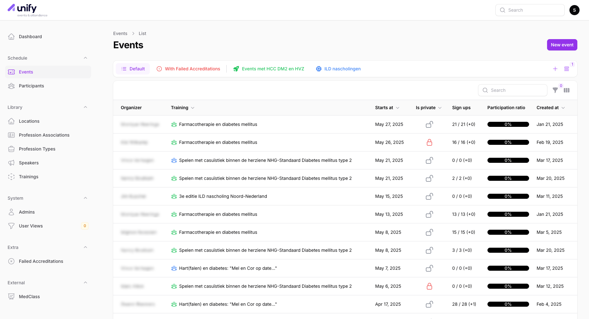Click the plus icon to add view
The height and width of the screenshot is (319, 589).
555,69
